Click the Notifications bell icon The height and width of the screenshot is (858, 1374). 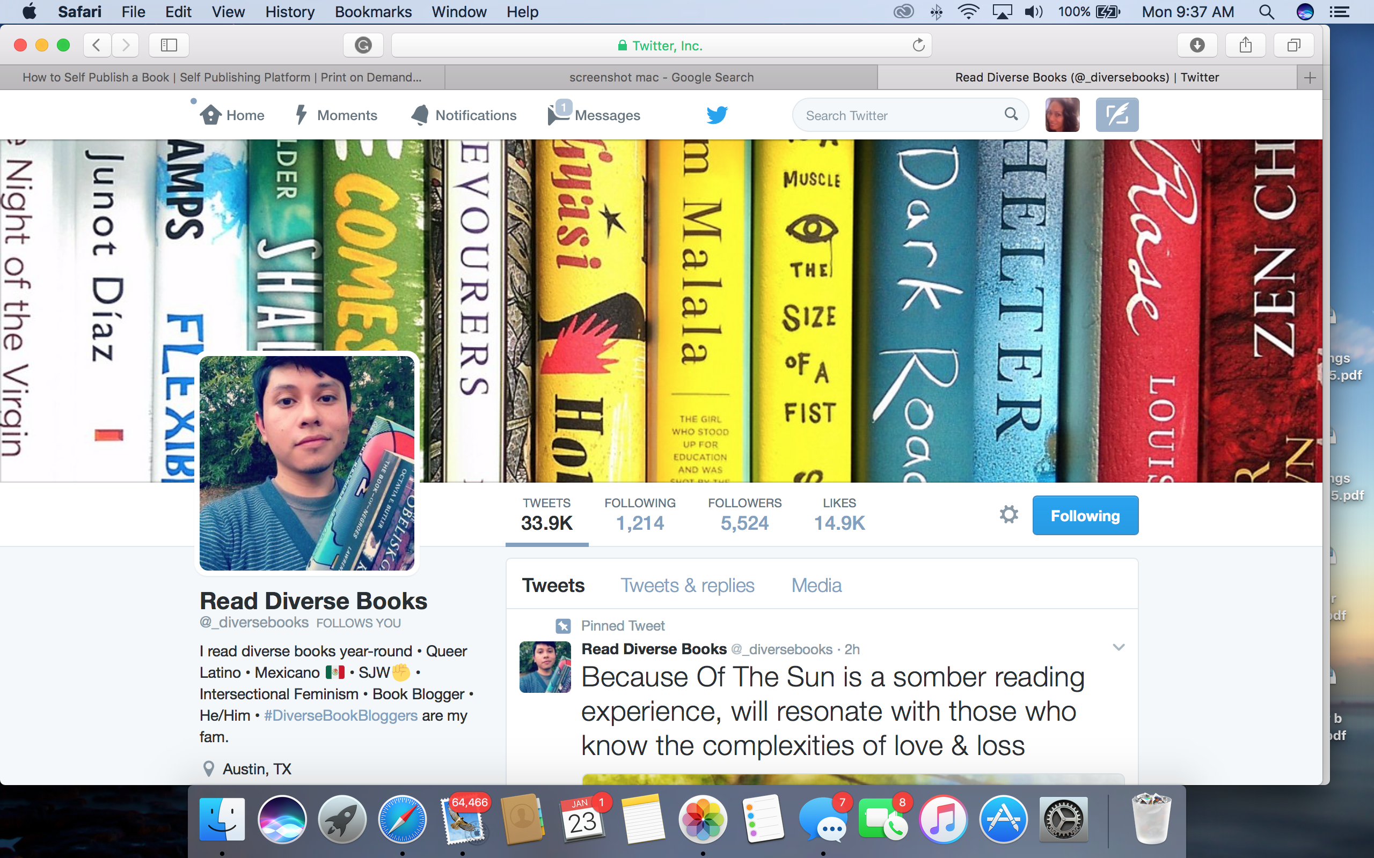click(x=420, y=115)
